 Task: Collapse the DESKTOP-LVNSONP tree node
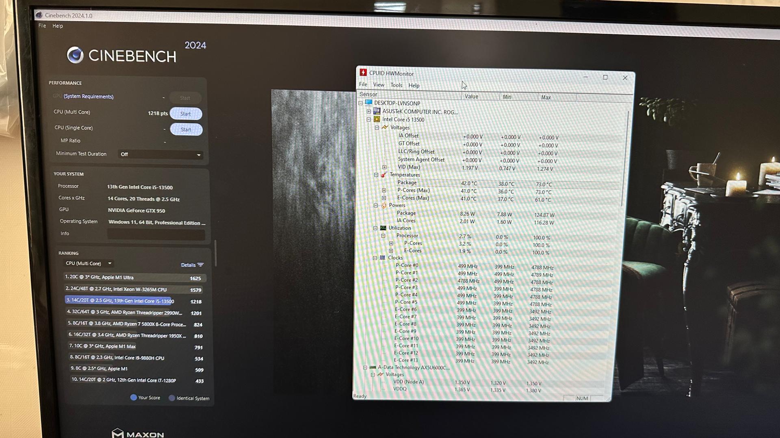(x=360, y=103)
